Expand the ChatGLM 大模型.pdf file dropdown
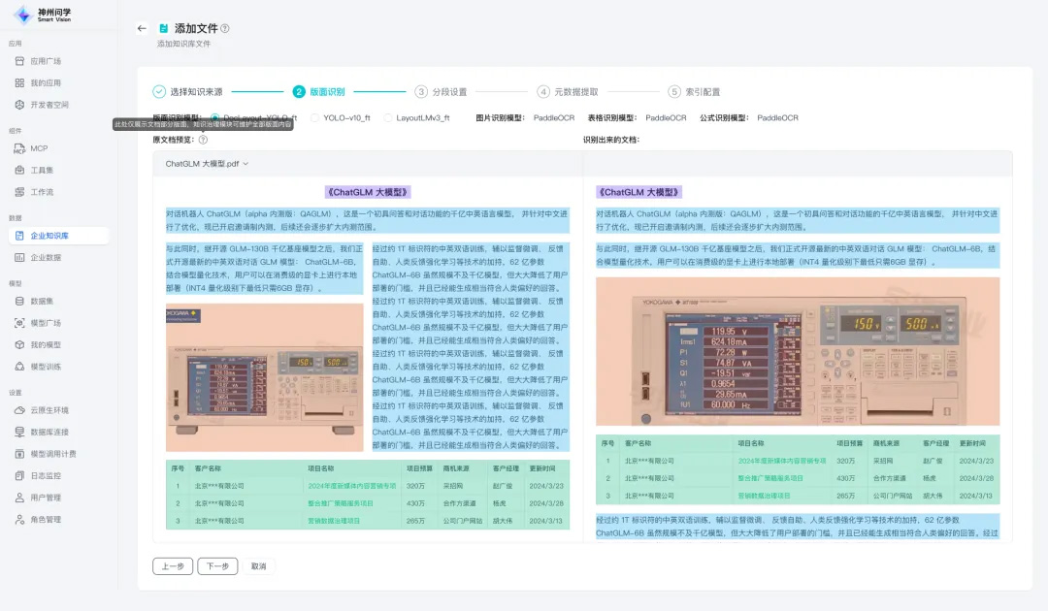This screenshot has height=611, width=1048. coord(207,164)
